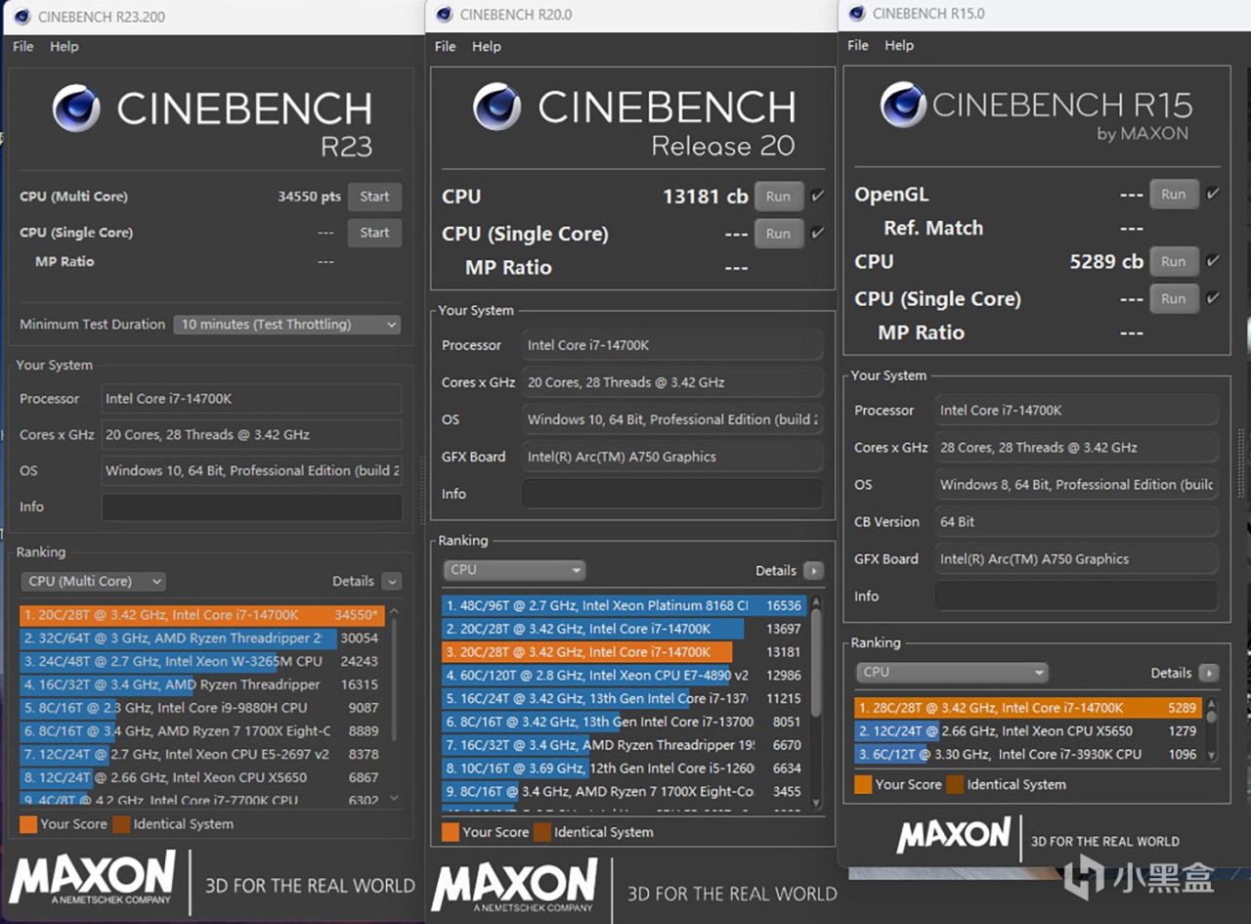
Task: Start the CPU (Multi Core) test in R23
Action: click(x=374, y=197)
